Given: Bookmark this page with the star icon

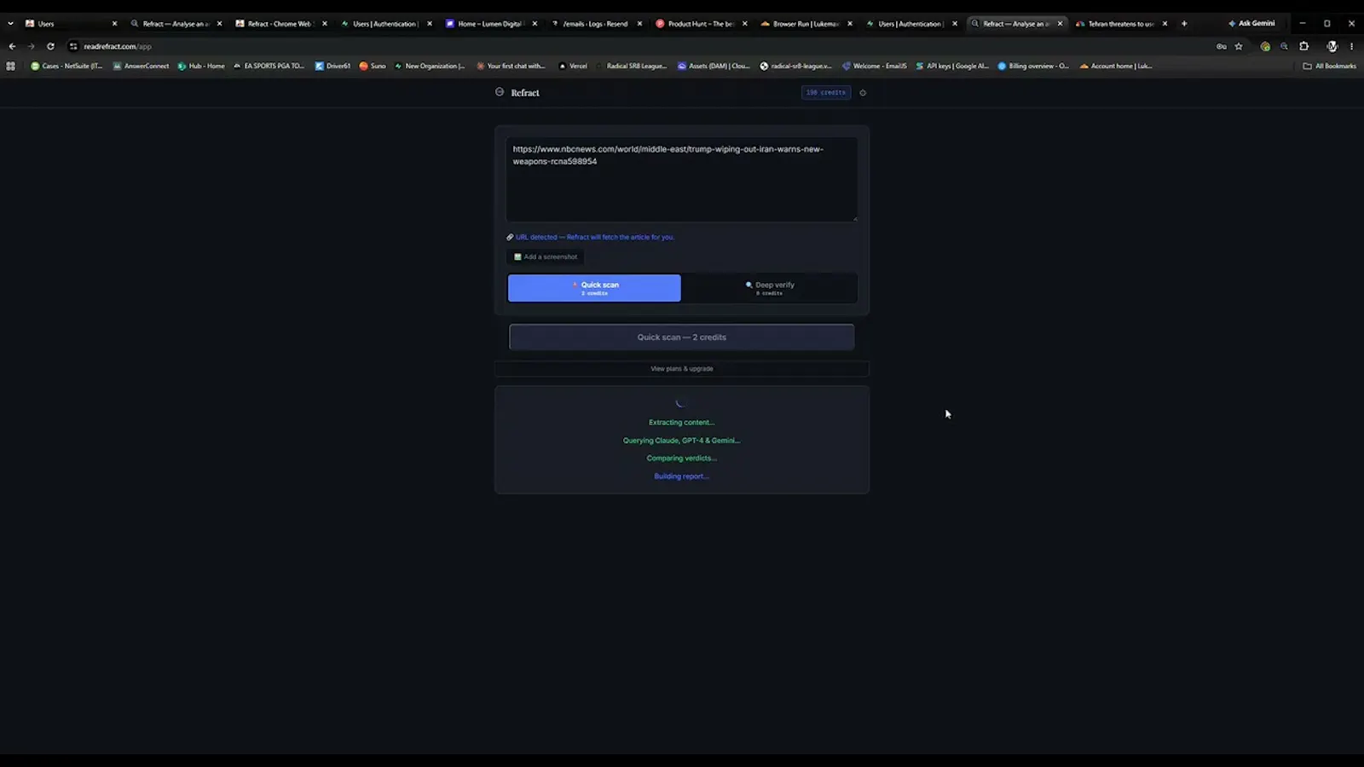Looking at the screenshot, I should point(1239,46).
